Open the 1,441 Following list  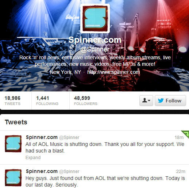[47, 101]
